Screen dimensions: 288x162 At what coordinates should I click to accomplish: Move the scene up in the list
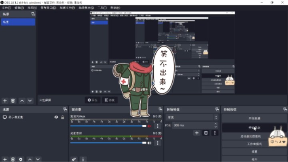22,101
